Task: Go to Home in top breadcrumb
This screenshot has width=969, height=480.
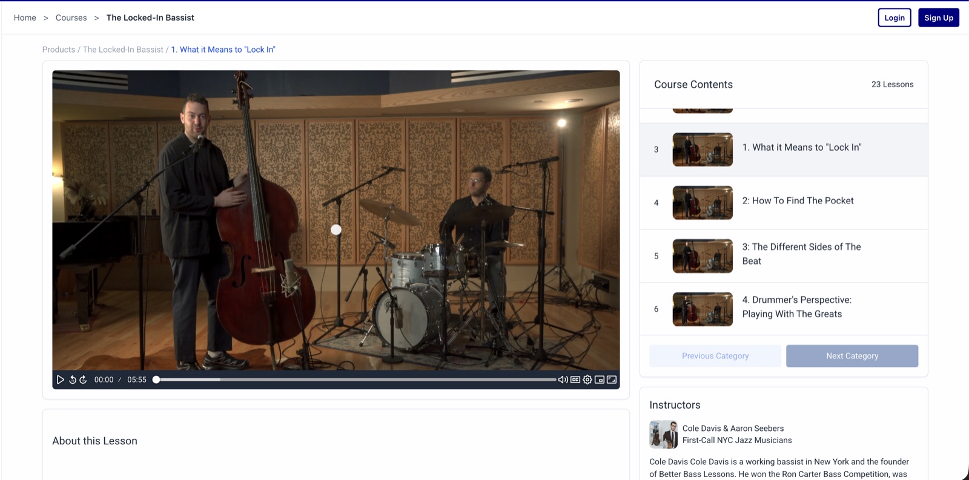Action: coord(25,18)
